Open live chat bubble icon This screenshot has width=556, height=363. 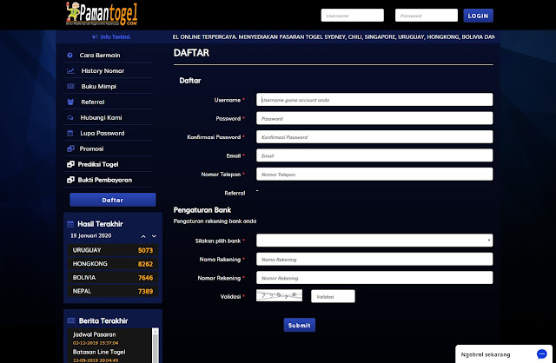pos(541,353)
